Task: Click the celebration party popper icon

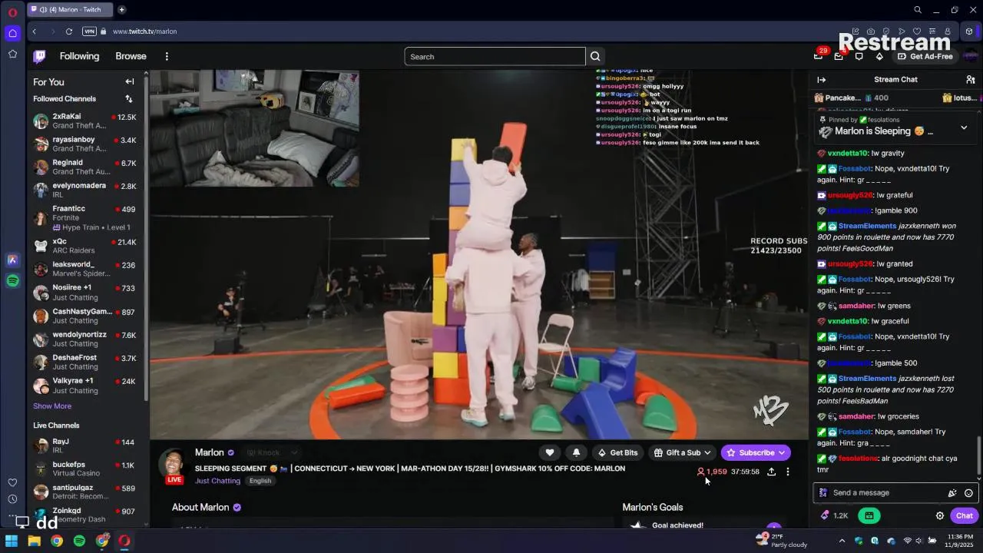Action: (952, 493)
